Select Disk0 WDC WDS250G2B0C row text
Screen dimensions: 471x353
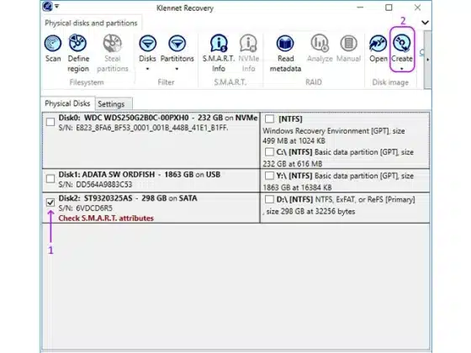pyautogui.click(x=158, y=118)
